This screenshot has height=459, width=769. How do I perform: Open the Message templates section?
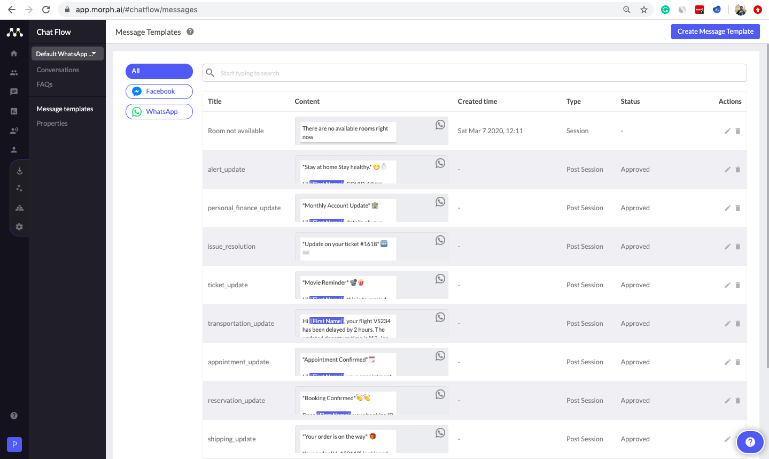point(65,109)
